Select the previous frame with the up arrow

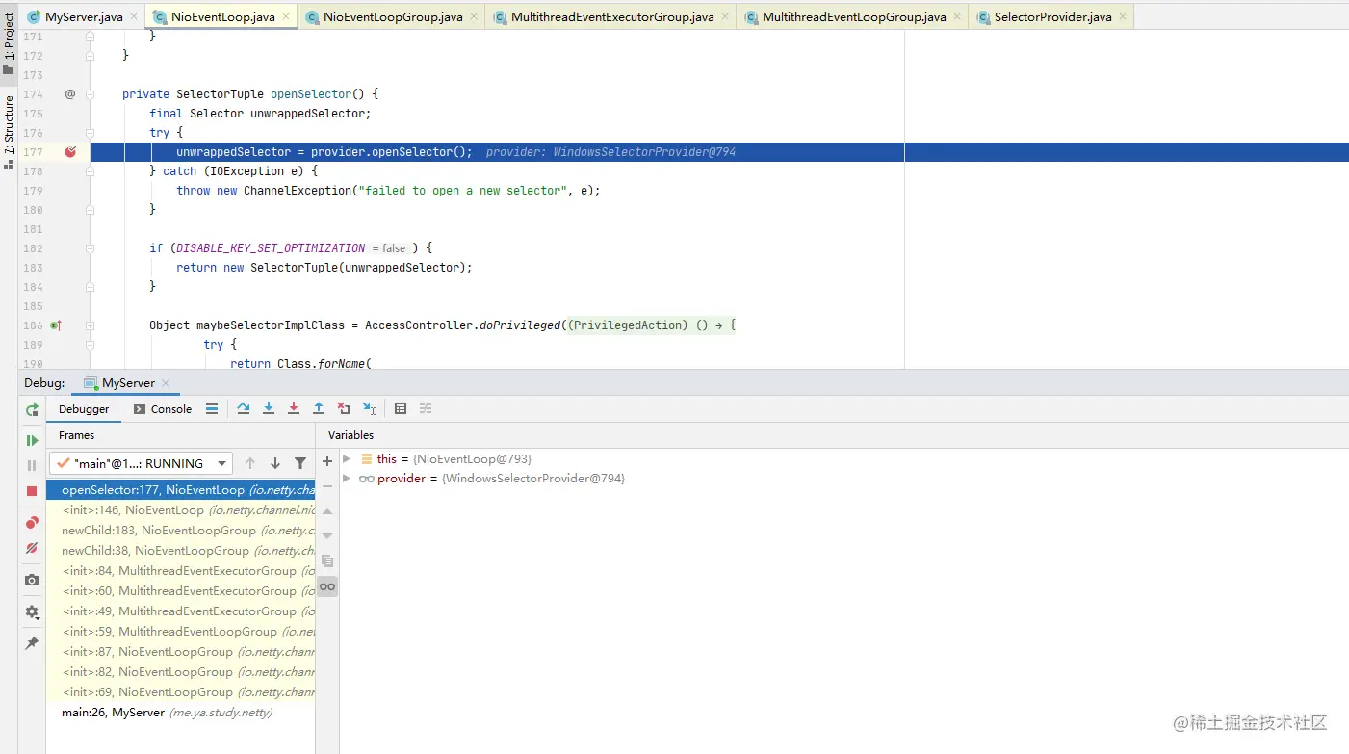click(250, 463)
